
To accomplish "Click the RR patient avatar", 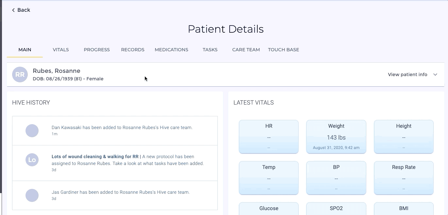I will [20, 74].
